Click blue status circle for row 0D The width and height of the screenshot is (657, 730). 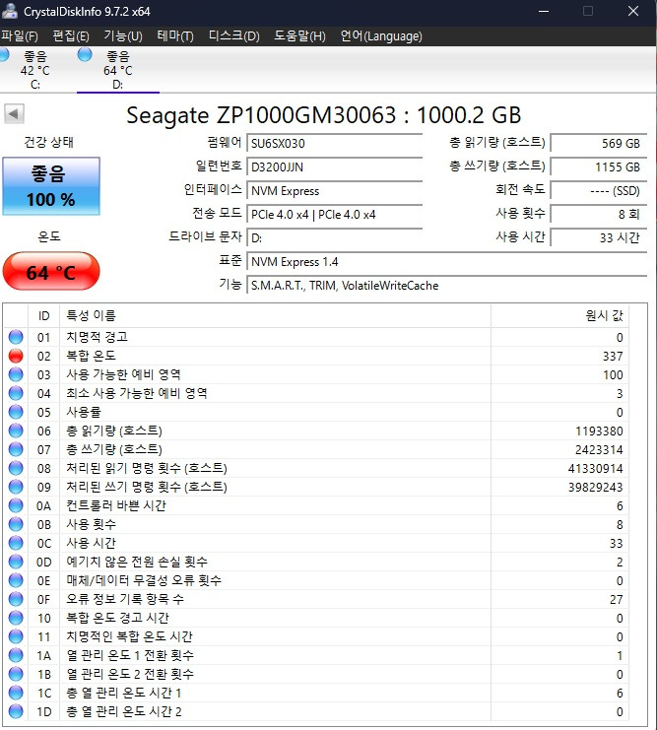[16, 562]
